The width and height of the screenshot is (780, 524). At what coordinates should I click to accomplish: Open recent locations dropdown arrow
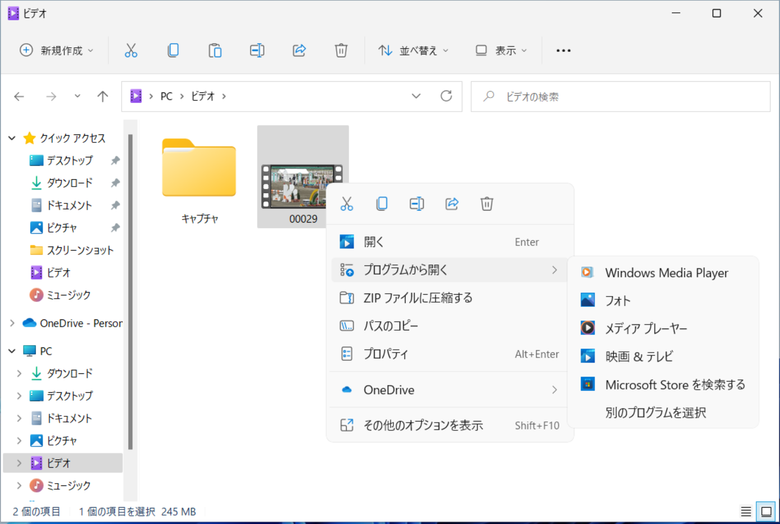(77, 96)
